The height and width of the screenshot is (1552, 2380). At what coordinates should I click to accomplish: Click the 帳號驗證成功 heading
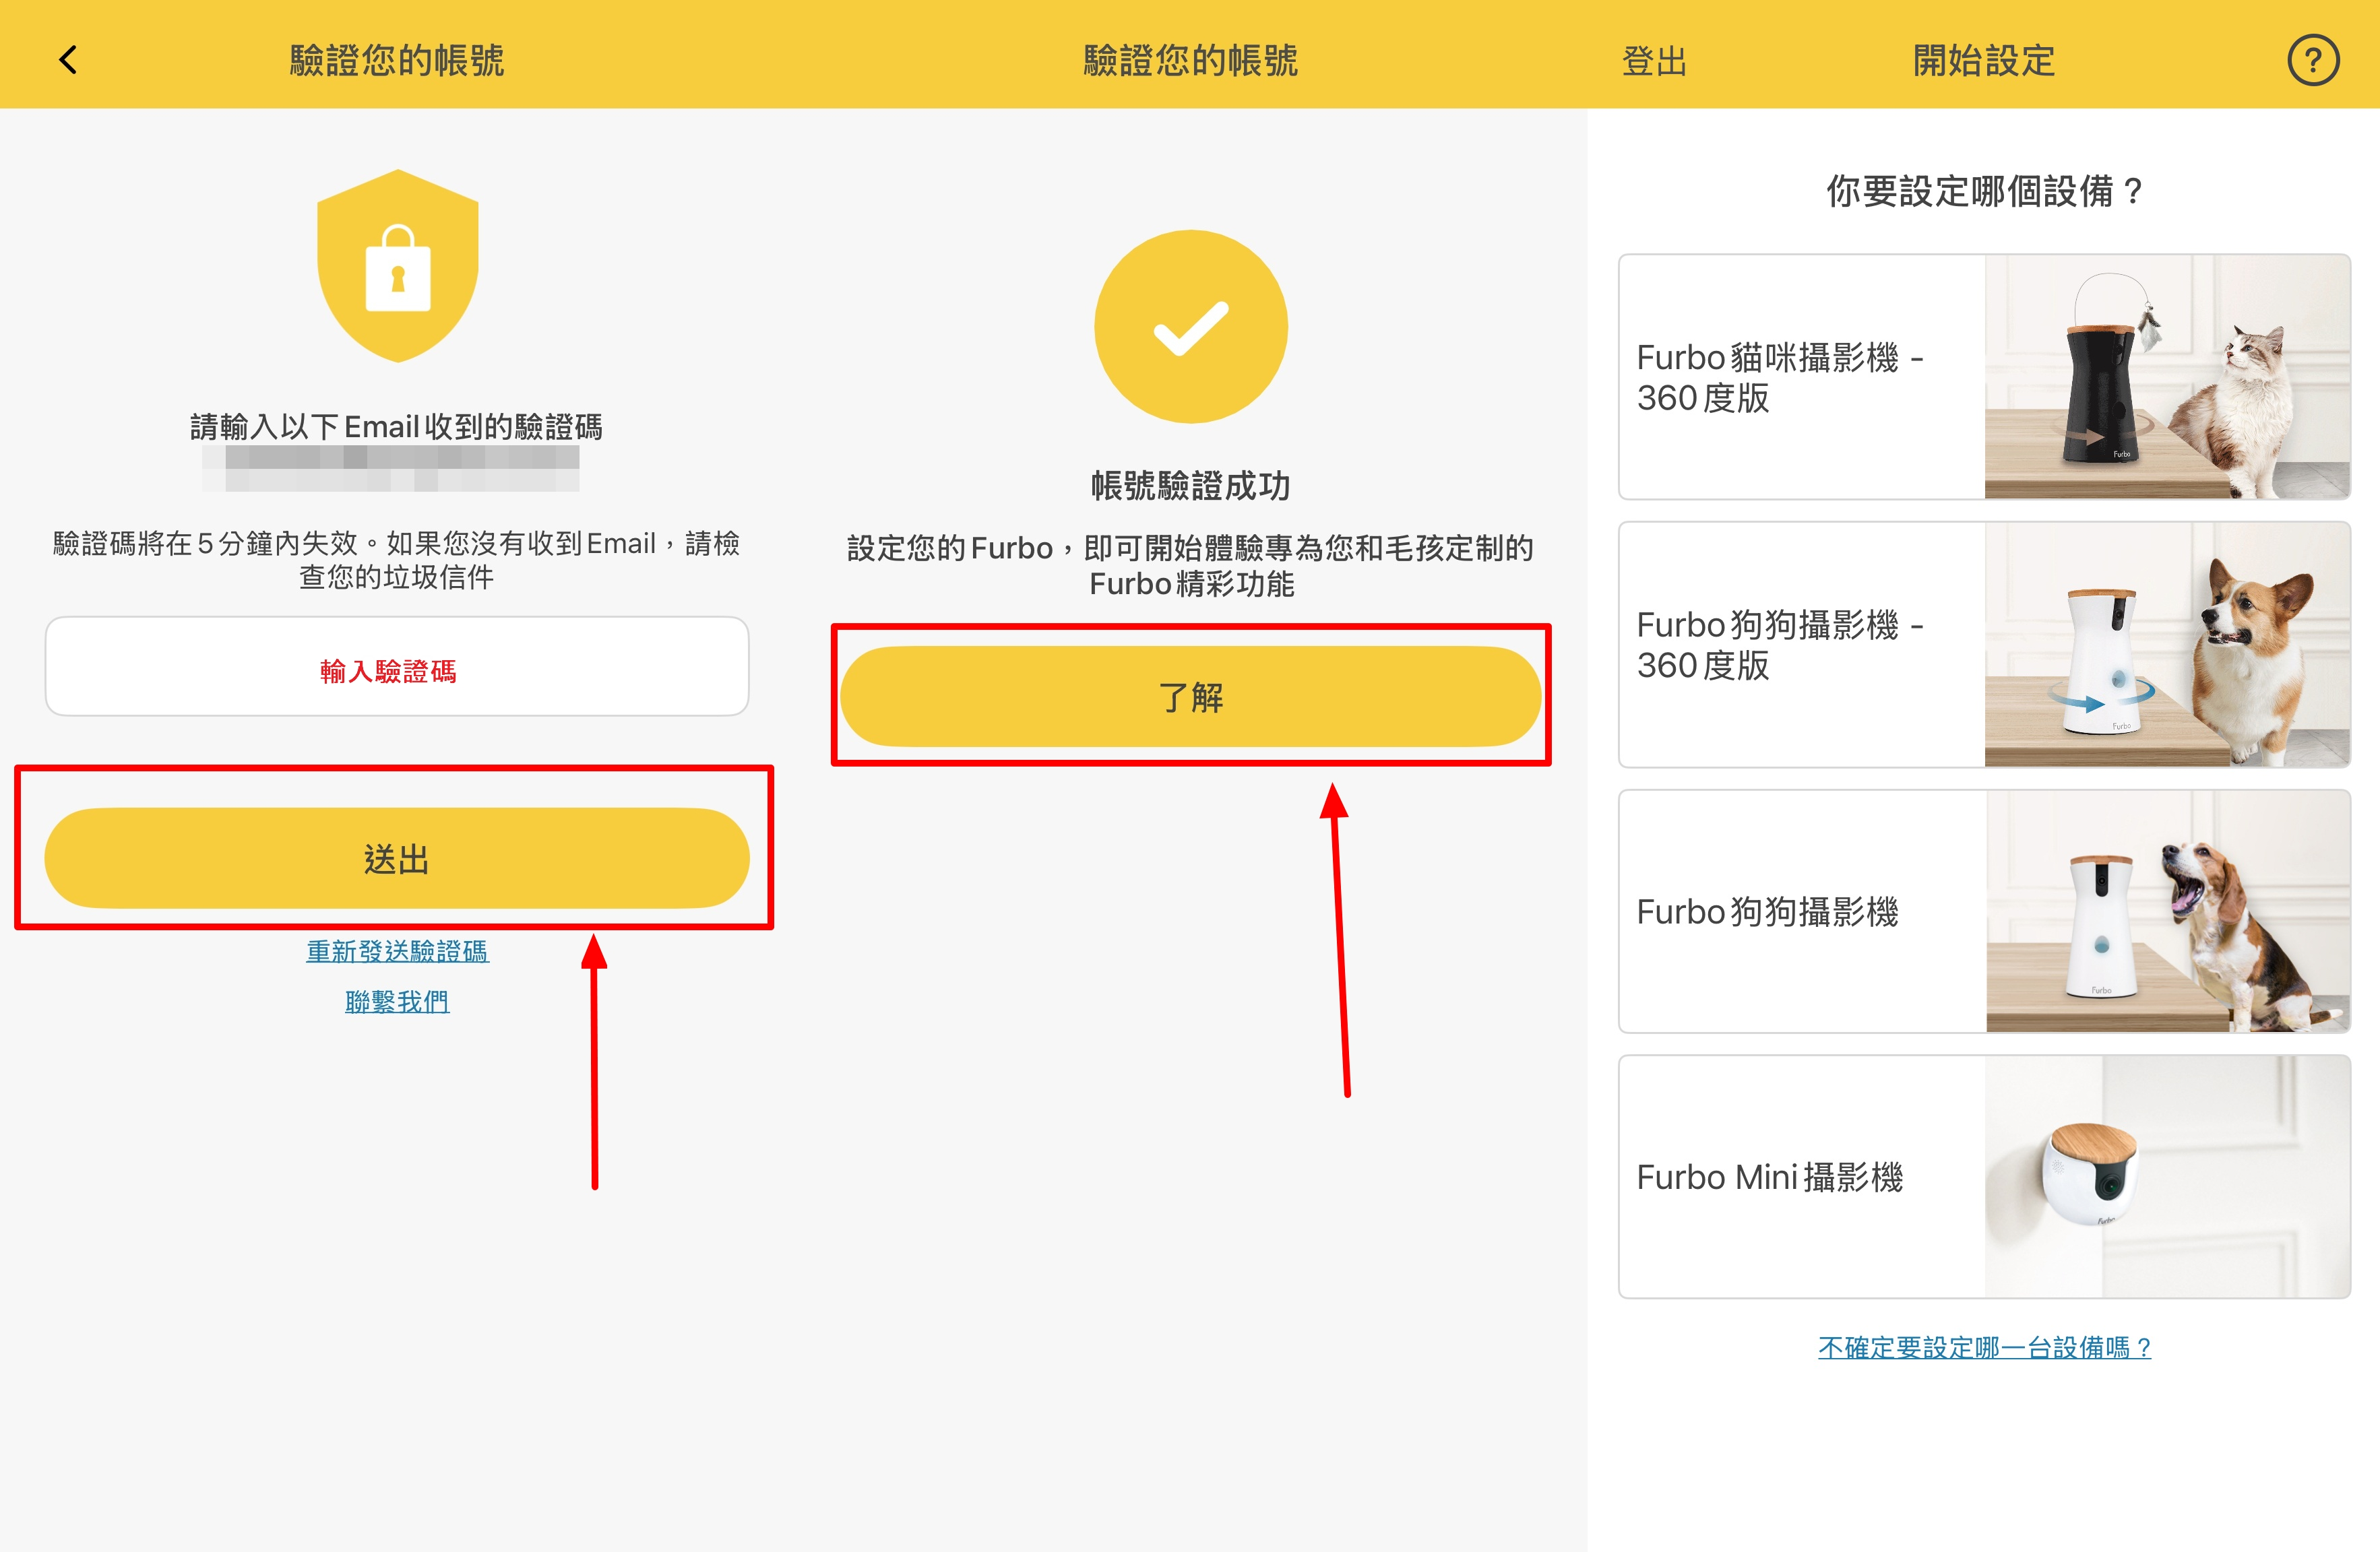pos(1191,486)
